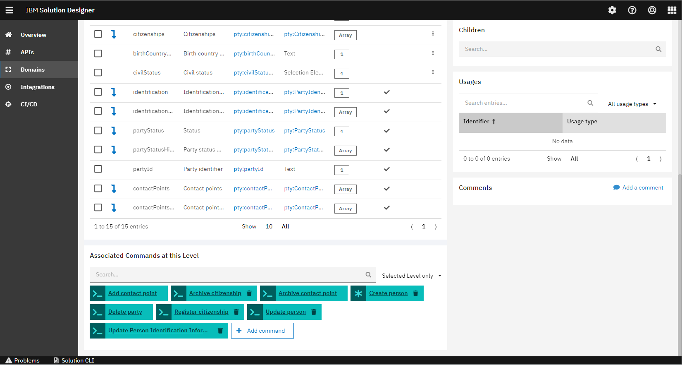The image size is (682, 365).
Task: Open the three-dot menu for citizenships row
Action: [x=433, y=34]
